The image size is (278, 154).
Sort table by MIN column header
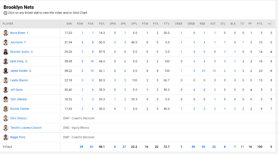point(69,24)
